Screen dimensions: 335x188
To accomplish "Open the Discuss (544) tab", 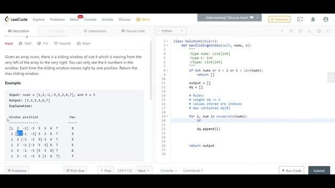I will pos(133,31).
